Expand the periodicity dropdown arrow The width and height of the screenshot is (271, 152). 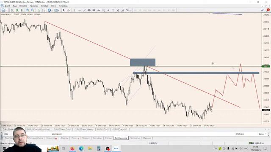52,10
